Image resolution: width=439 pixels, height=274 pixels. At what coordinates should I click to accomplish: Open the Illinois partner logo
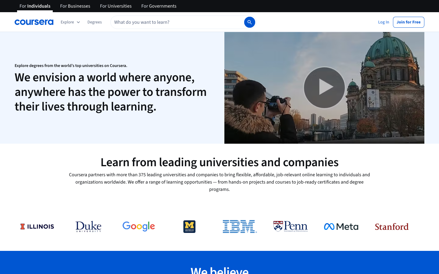click(37, 227)
